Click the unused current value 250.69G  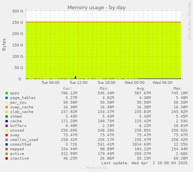pos(69,130)
